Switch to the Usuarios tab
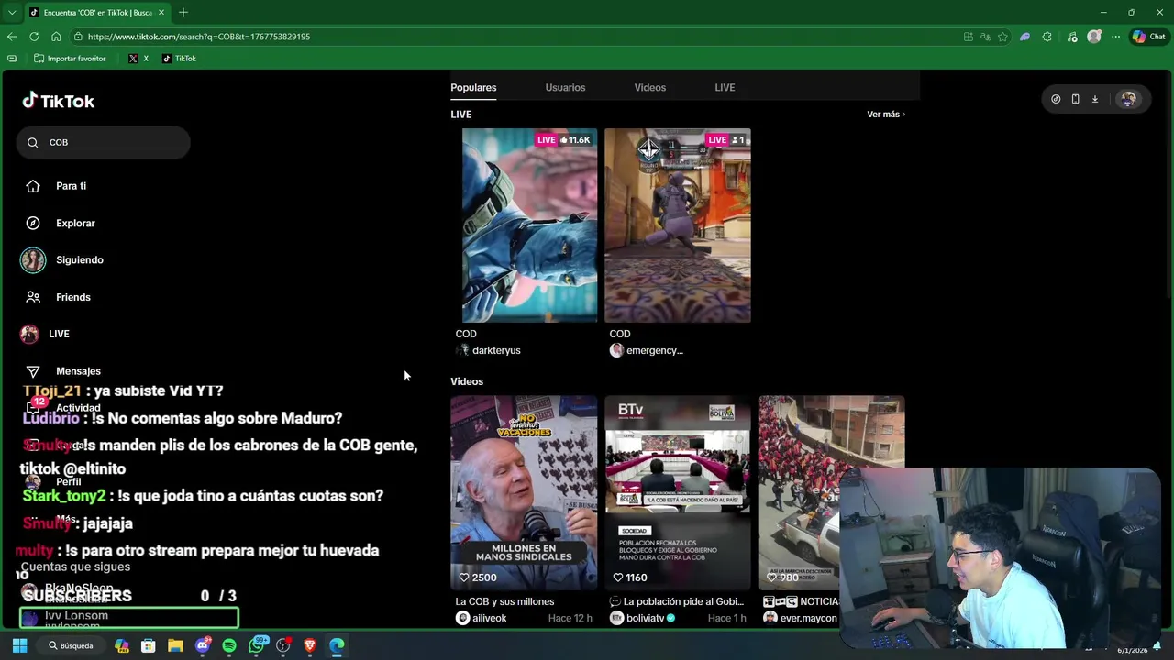The image size is (1174, 660). click(x=565, y=87)
